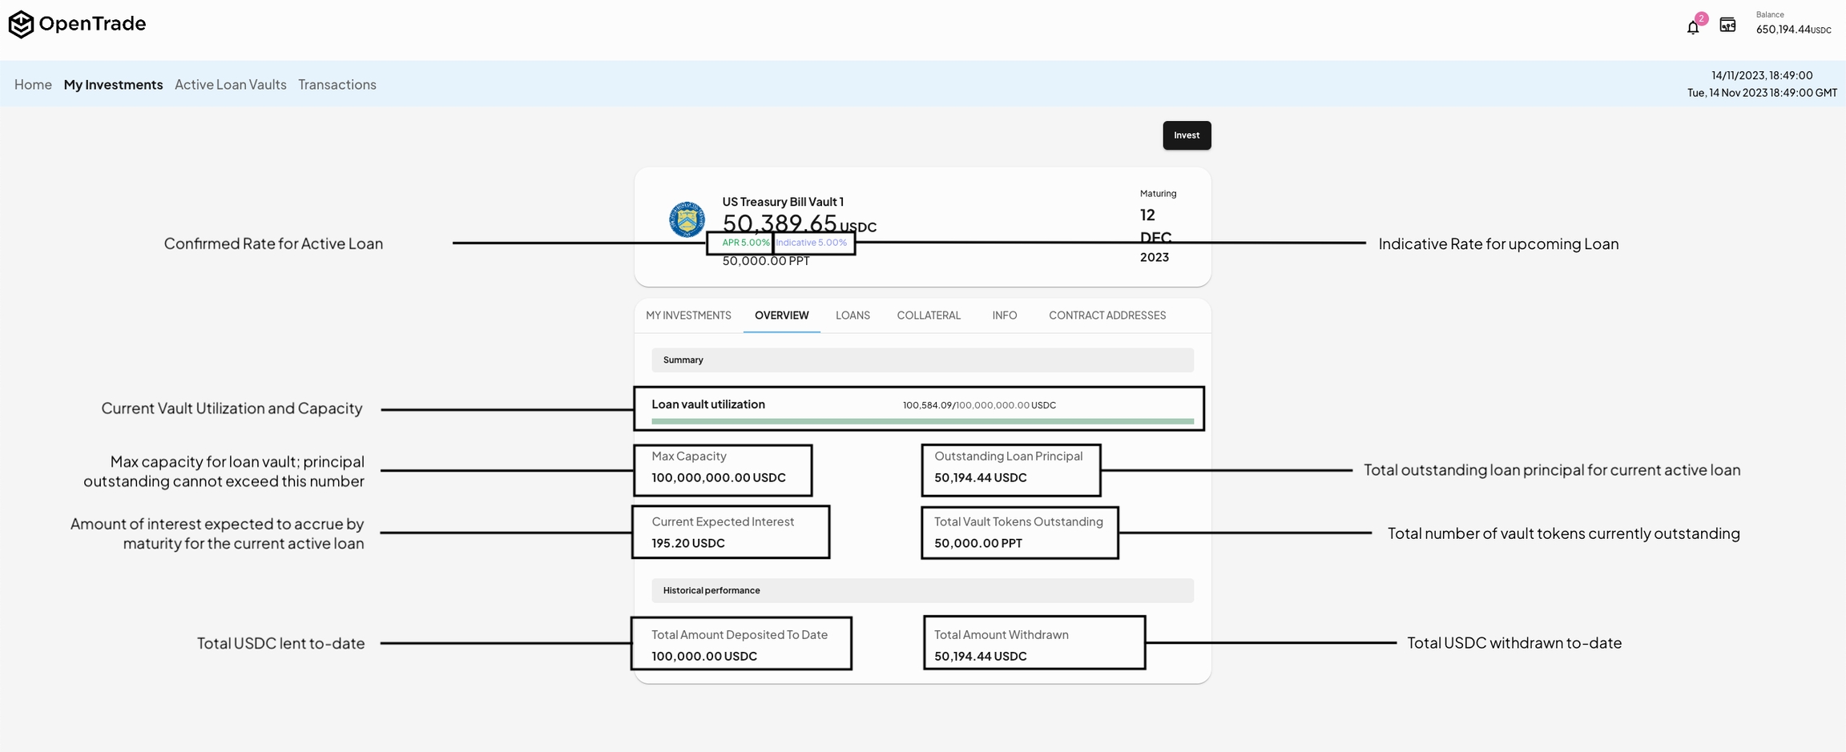1846x752 pixels.
Task: Click the OpenTrade logo
Action: [77, 24]
